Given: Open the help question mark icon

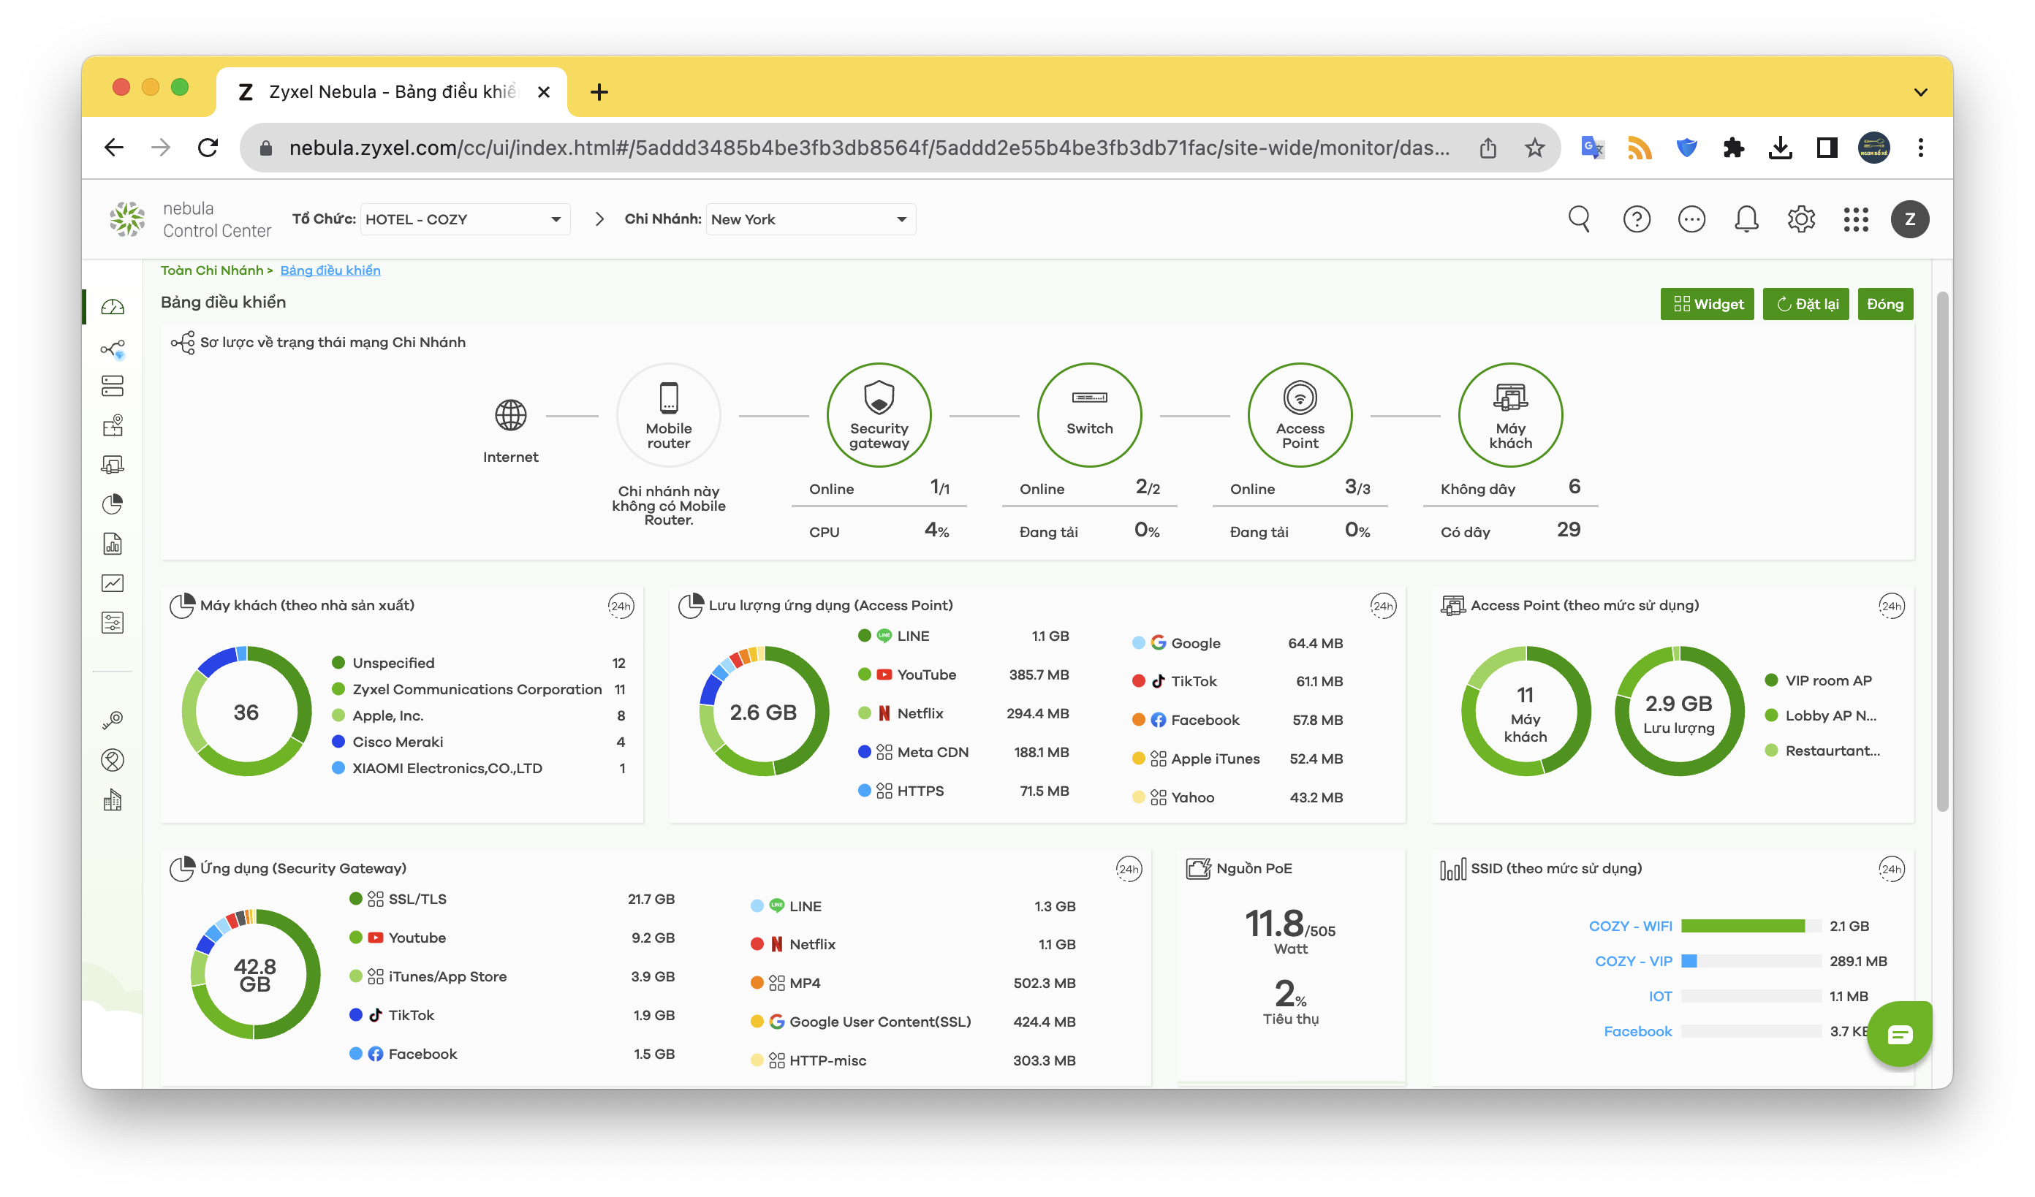Looking at the screenshot, I should point(1636,218).
